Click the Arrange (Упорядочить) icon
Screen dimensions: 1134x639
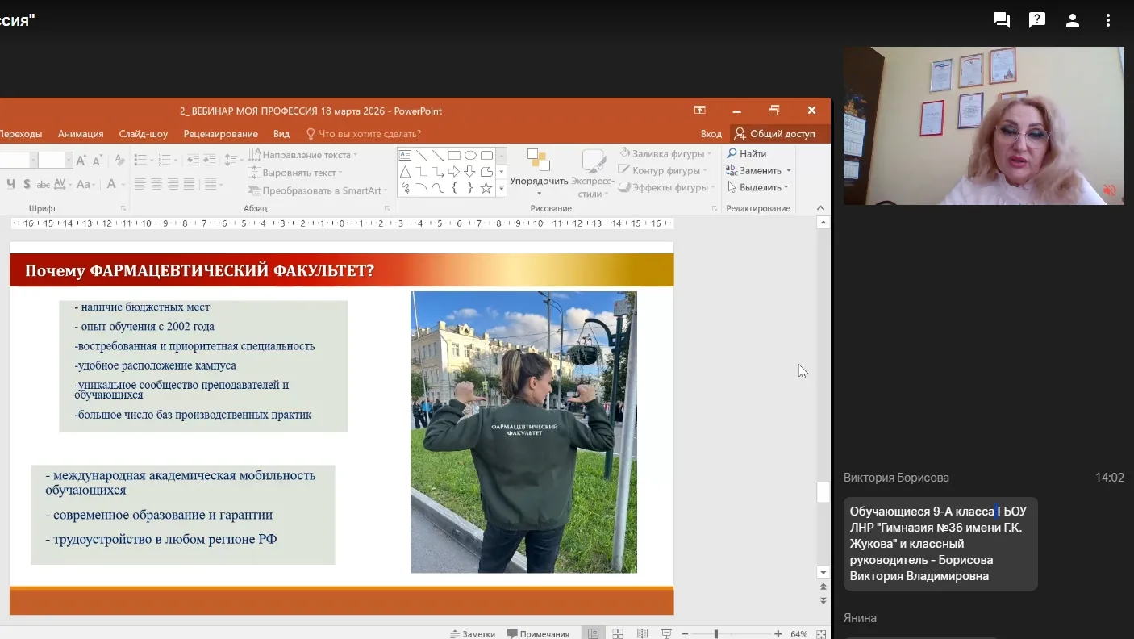tap(538, 161)
